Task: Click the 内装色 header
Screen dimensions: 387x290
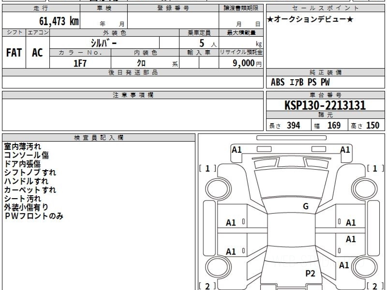Action: click(x=145, y=53)
